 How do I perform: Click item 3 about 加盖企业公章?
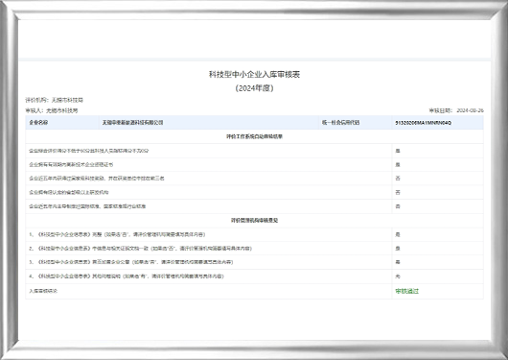click(x=131, y=262)
